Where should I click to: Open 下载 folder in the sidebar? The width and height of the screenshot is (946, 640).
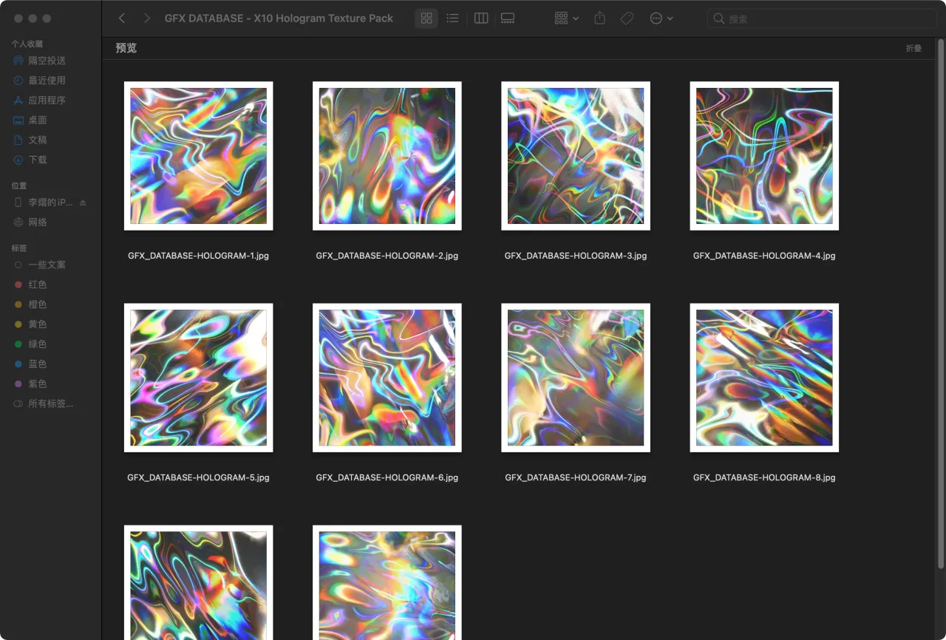[x=37, y=160]
